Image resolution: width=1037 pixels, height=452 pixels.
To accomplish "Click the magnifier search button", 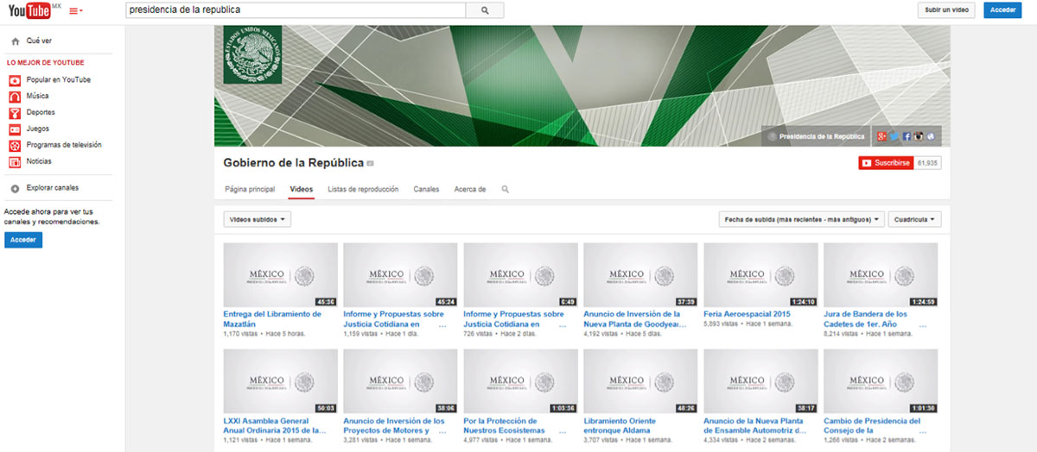I will coord(484,10).
